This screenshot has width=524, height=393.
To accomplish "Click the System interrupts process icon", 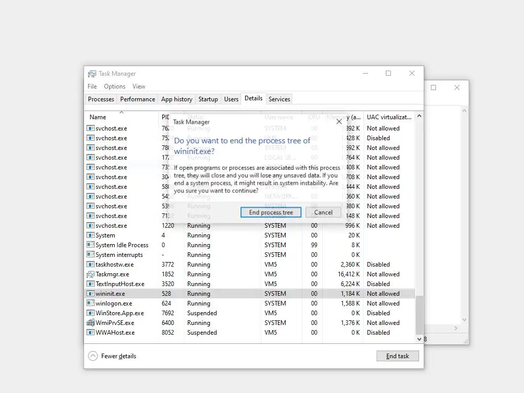I will [x=90, y=255].
